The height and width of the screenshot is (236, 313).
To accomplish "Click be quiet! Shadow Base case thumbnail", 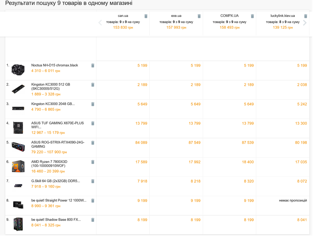I will point(18,224).
